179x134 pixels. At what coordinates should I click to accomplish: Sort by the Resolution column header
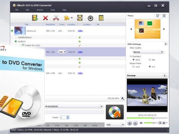50,24
